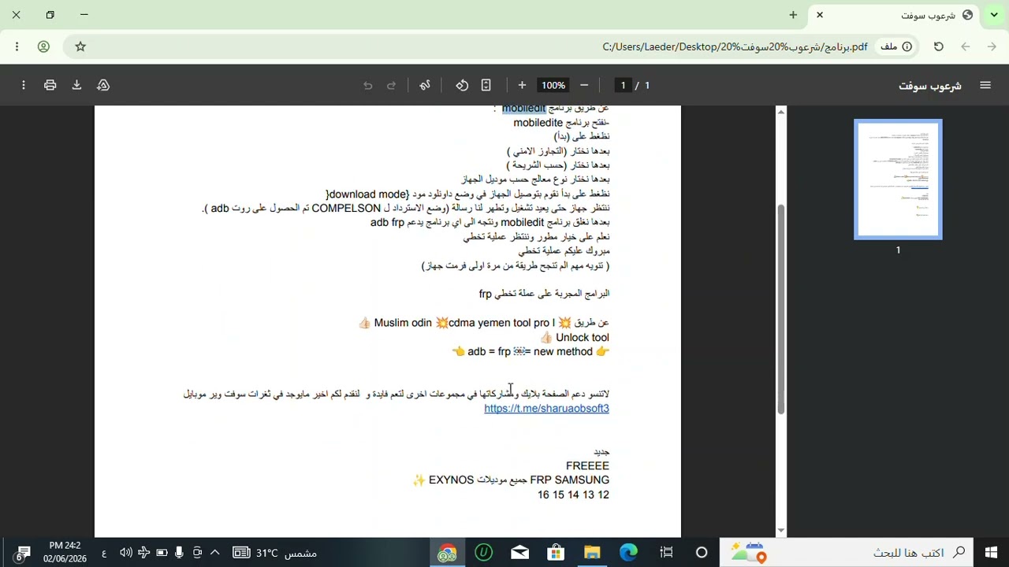Open the clock and date flyout

[65, 552]
